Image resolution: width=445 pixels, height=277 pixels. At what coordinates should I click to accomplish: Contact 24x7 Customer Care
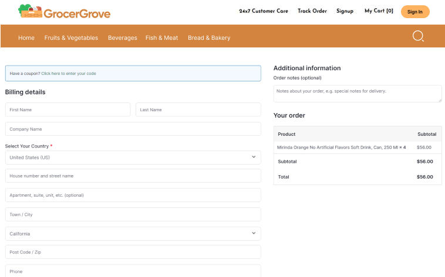[x=264, y=11]
